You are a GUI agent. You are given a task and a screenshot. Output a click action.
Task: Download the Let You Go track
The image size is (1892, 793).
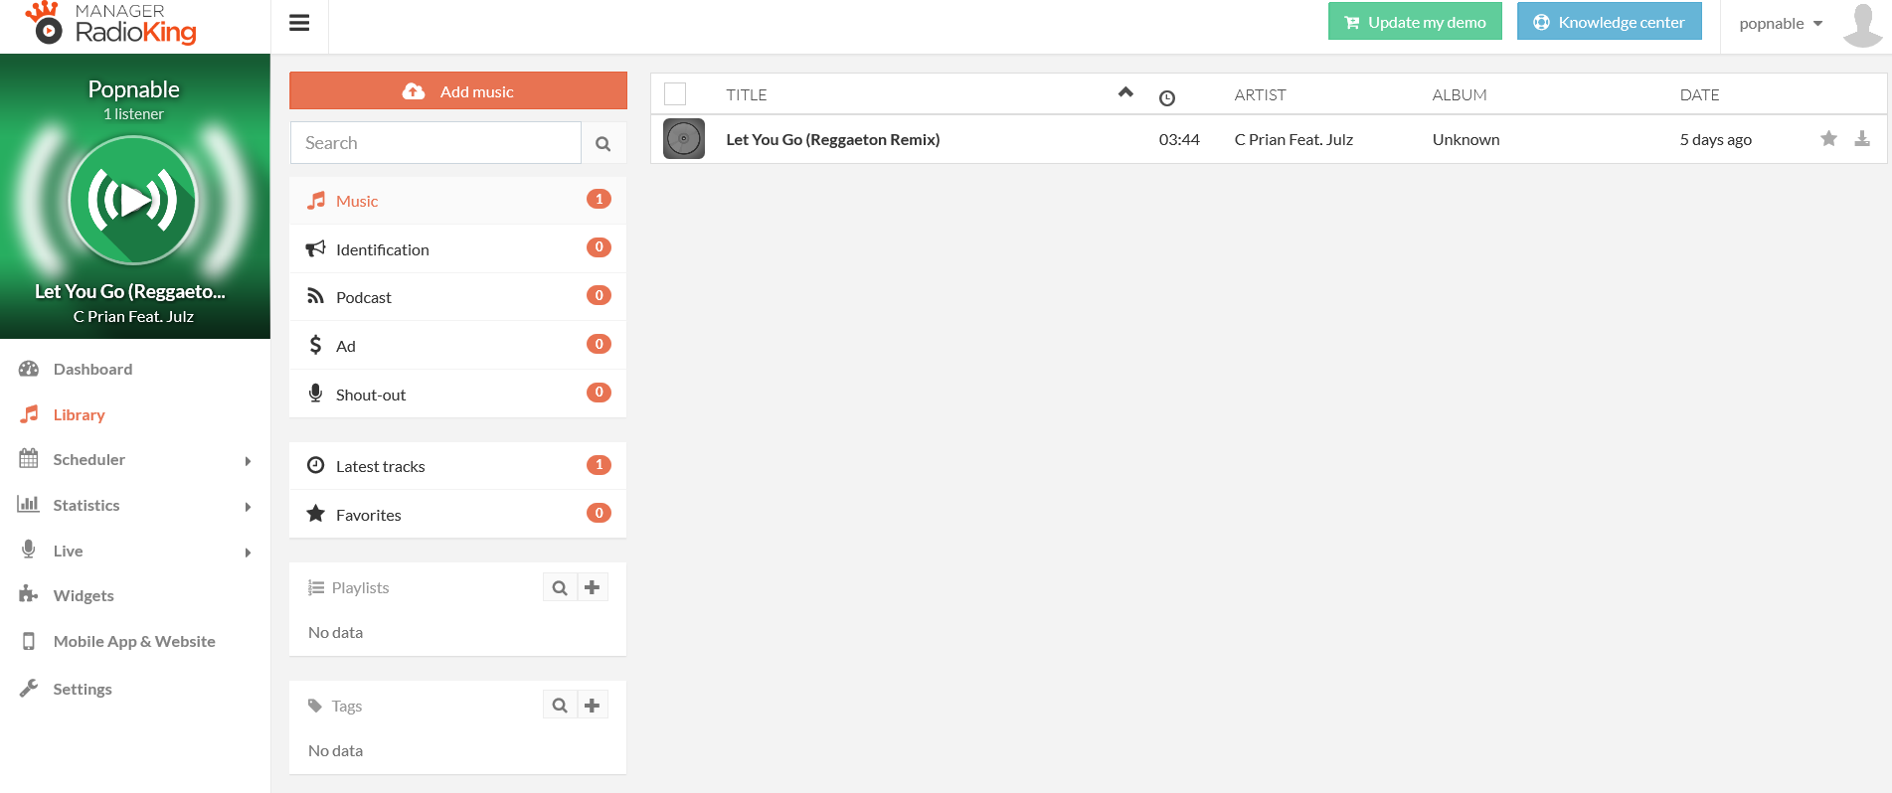[x=1862, y=139]
